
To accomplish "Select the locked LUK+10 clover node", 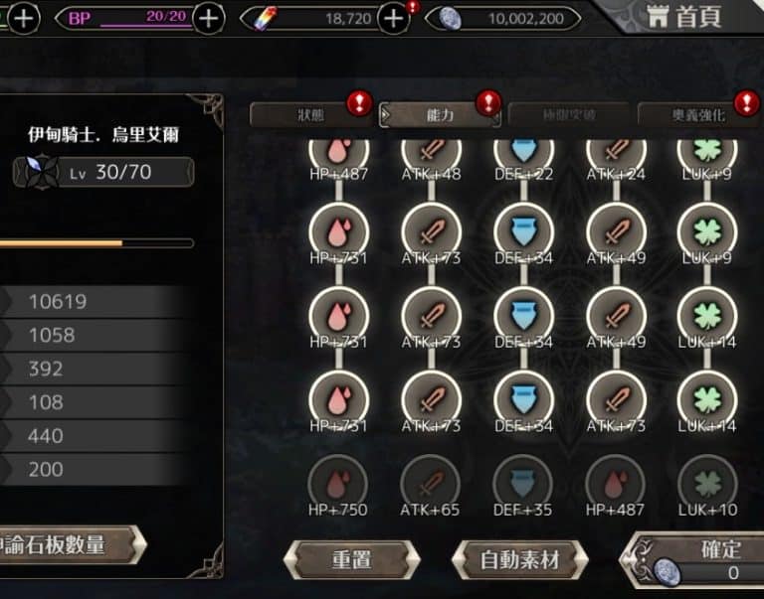I will (707, 483).
